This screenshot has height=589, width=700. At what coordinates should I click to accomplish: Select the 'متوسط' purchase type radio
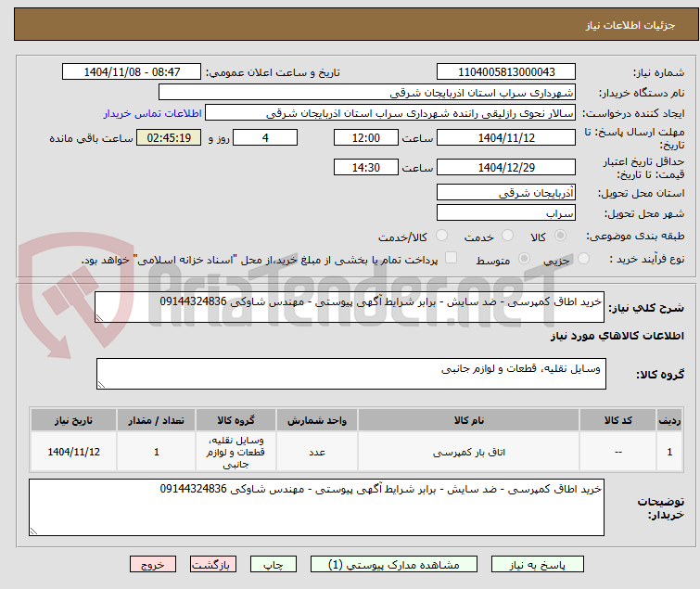[x=524, y=259]
